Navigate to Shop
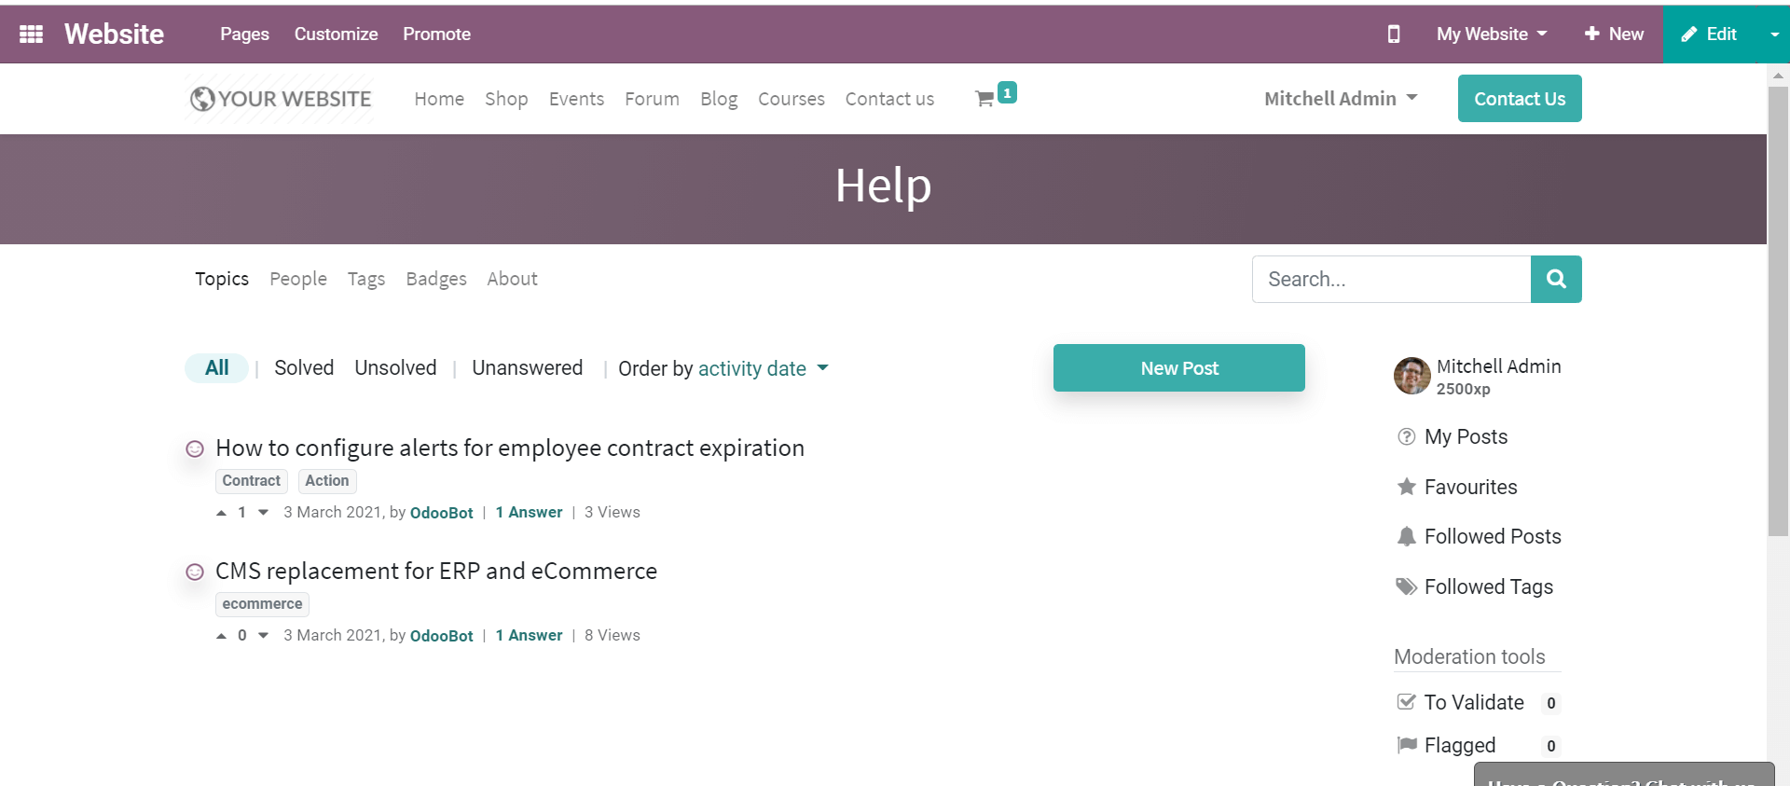 click(x=506, y=99)
